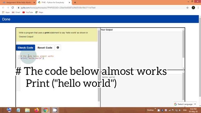Go back with the browser back arrow

tap(3, 8)
